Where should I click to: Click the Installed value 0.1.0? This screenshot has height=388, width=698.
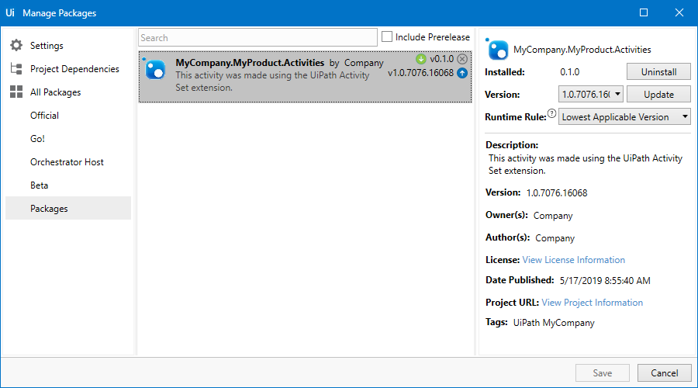point(570,71)
